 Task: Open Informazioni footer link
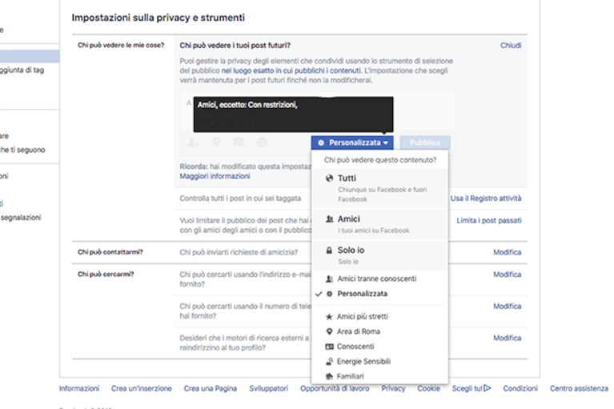pyautogui.click(x=79, y=388)
